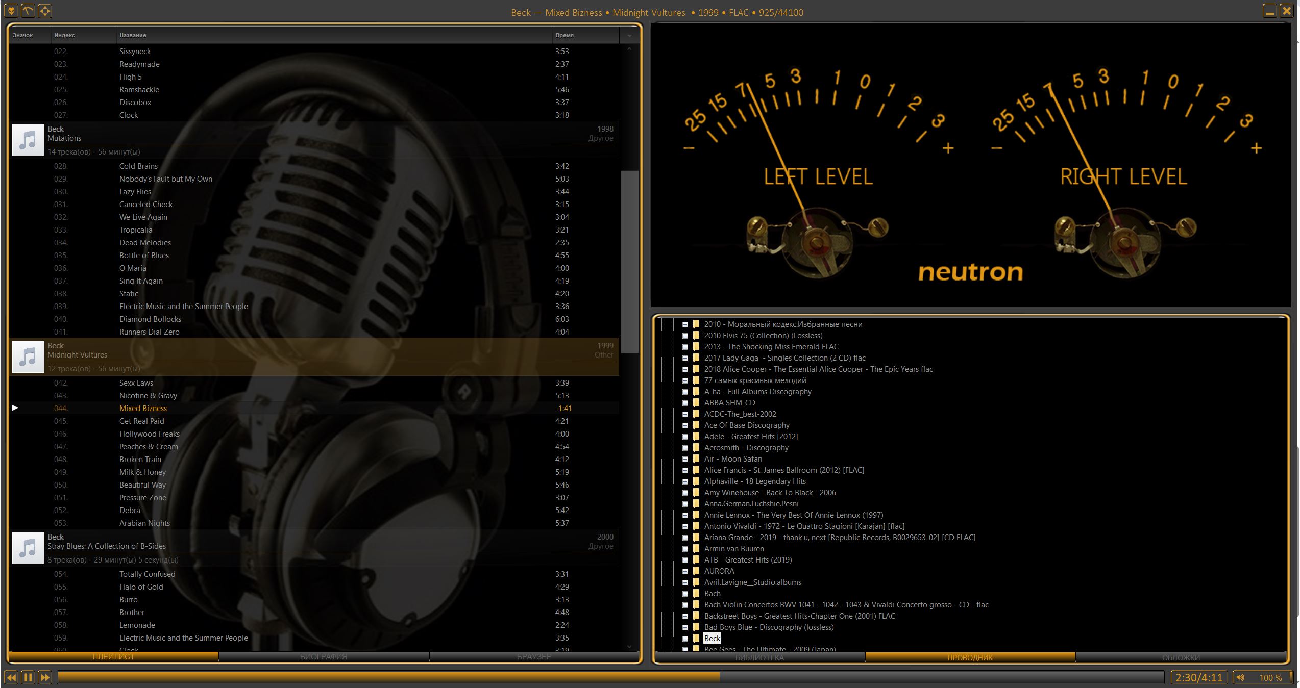Viewport: 1300px width, 688px height.
Task: Click the folder icon for ACDC-The_best-2002
Action: (x=696, y=414)
